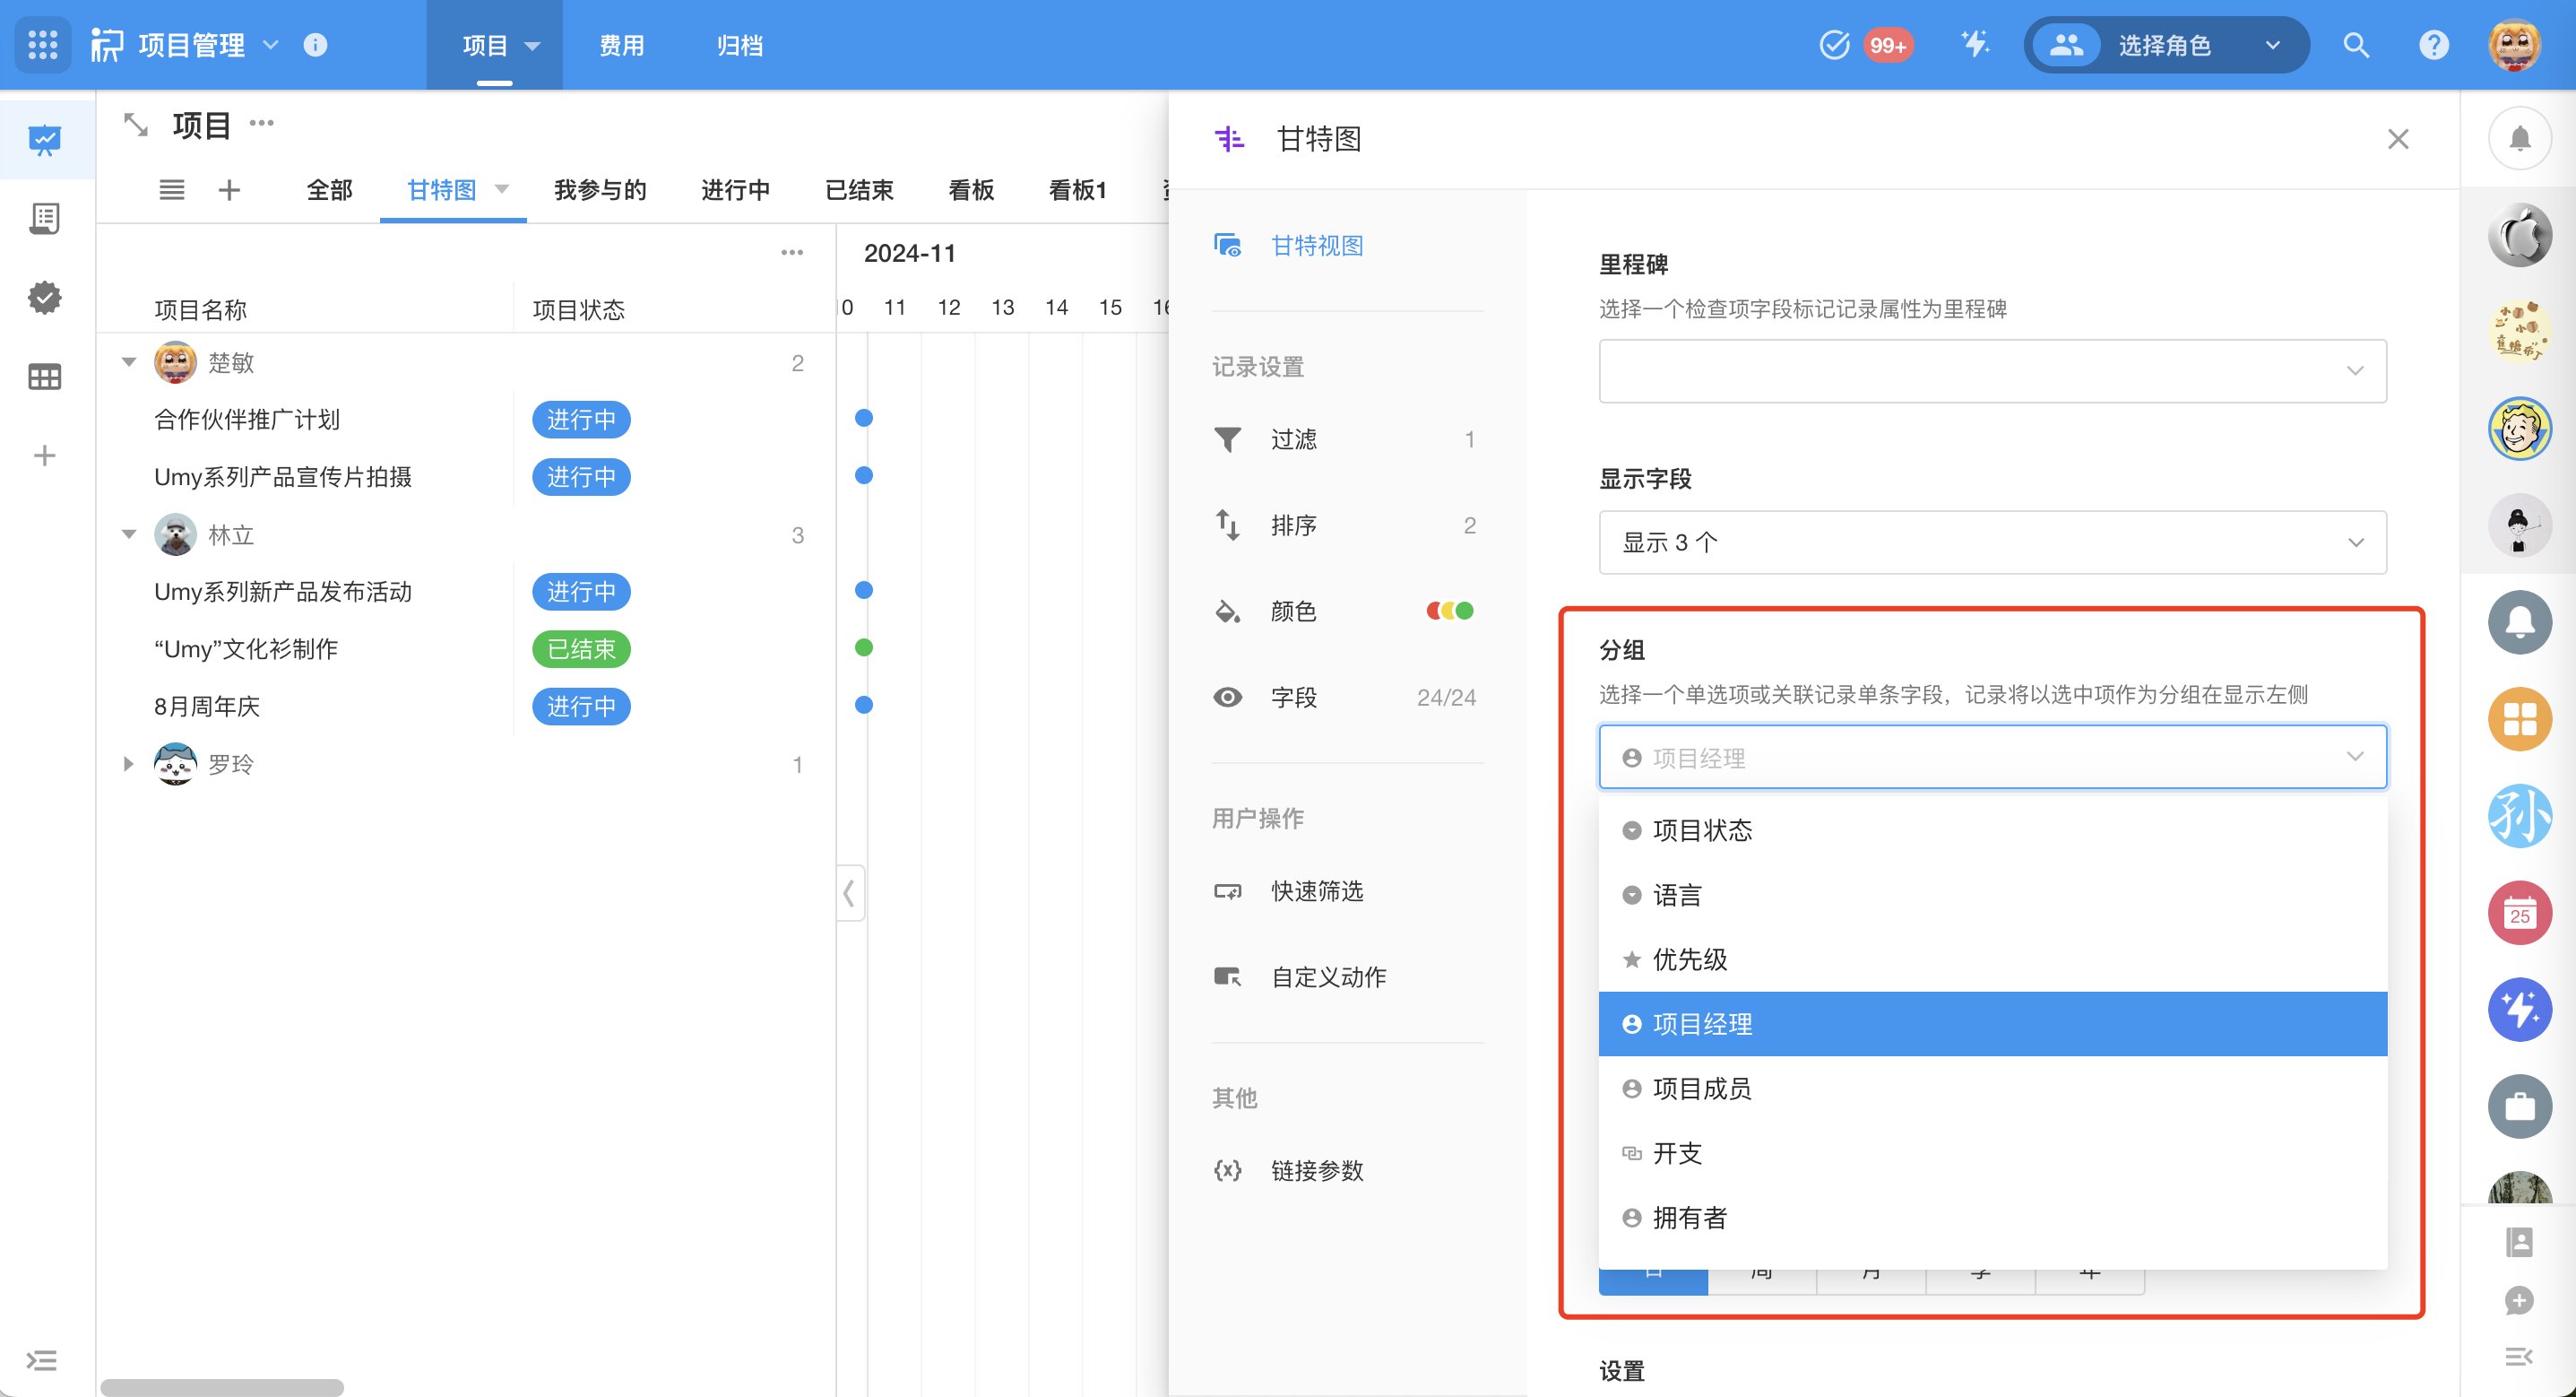Image resolution: width=2576 pixels, height=1397 pixels.
Task: Open the 看板 view tab
Action: (971, 189)
